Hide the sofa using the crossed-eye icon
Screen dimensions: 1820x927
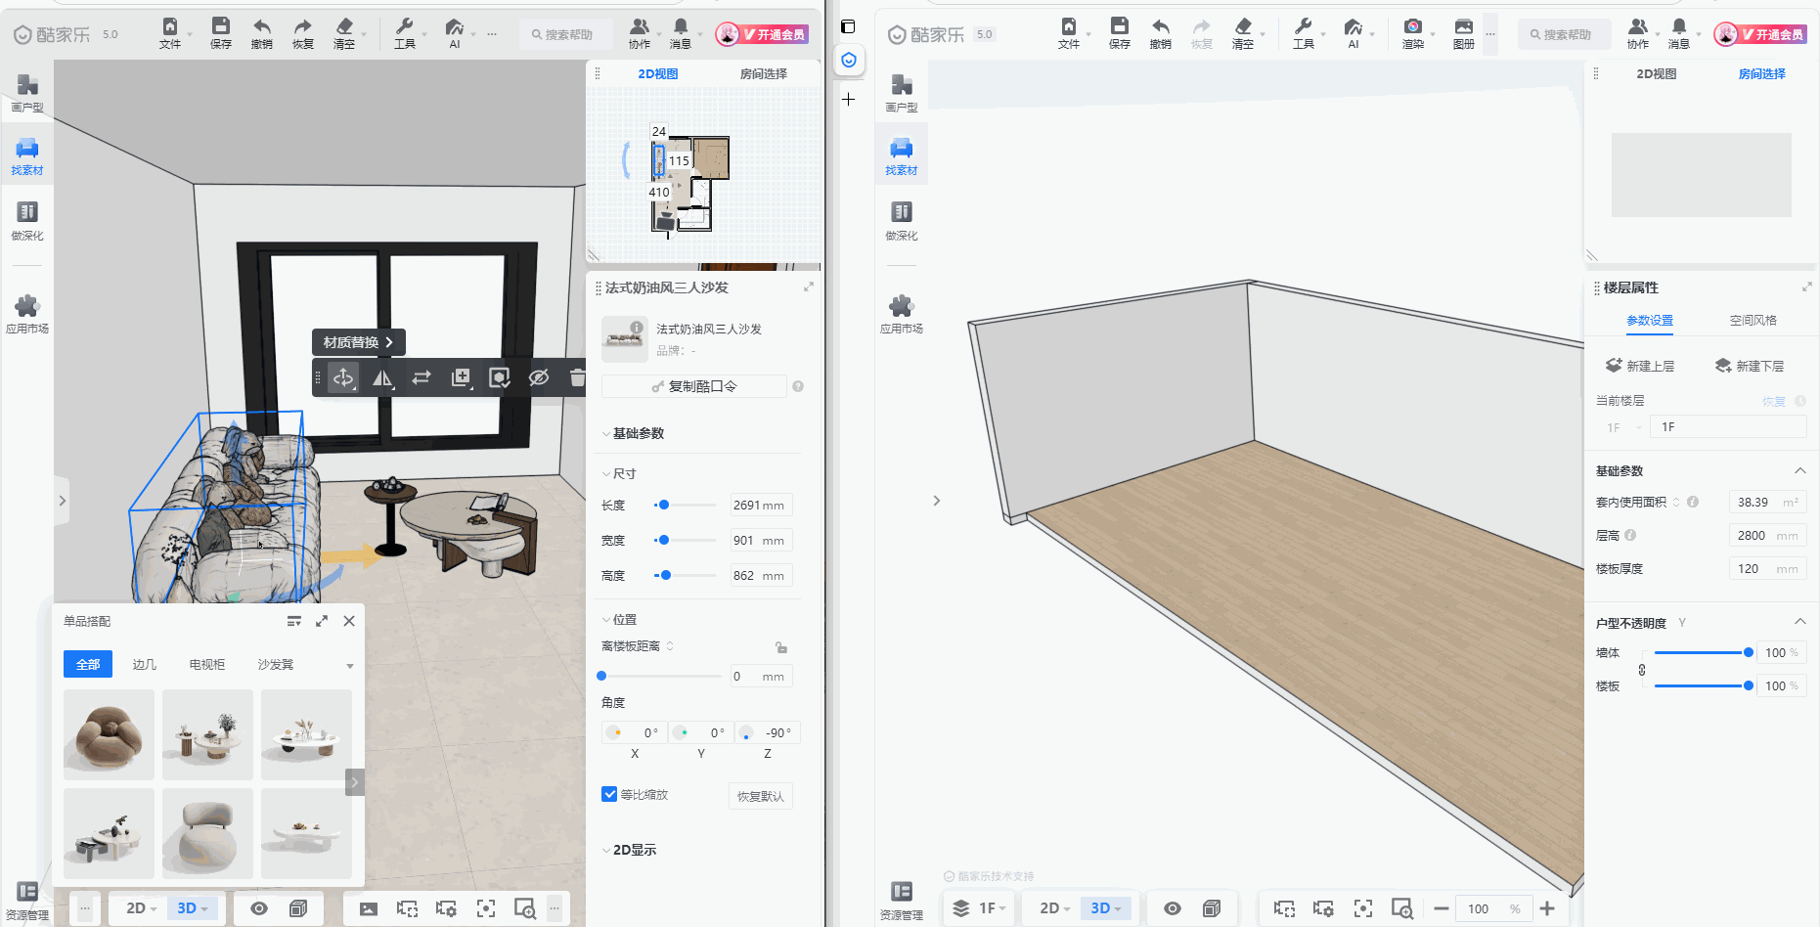539,377
